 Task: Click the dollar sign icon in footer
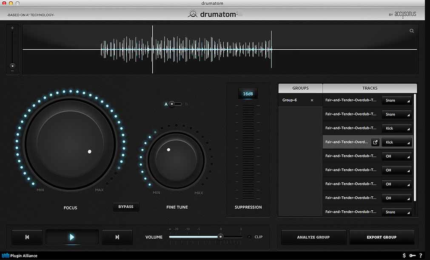[404, 255]
